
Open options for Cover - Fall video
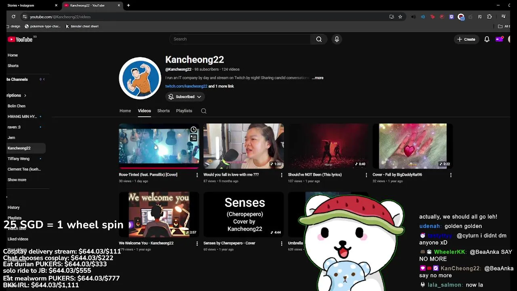coord(451,175)
